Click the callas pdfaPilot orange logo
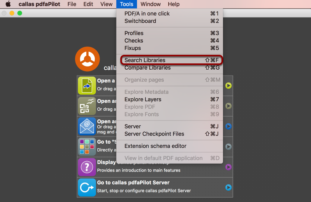The image size is (311, 202). (87, 59)
